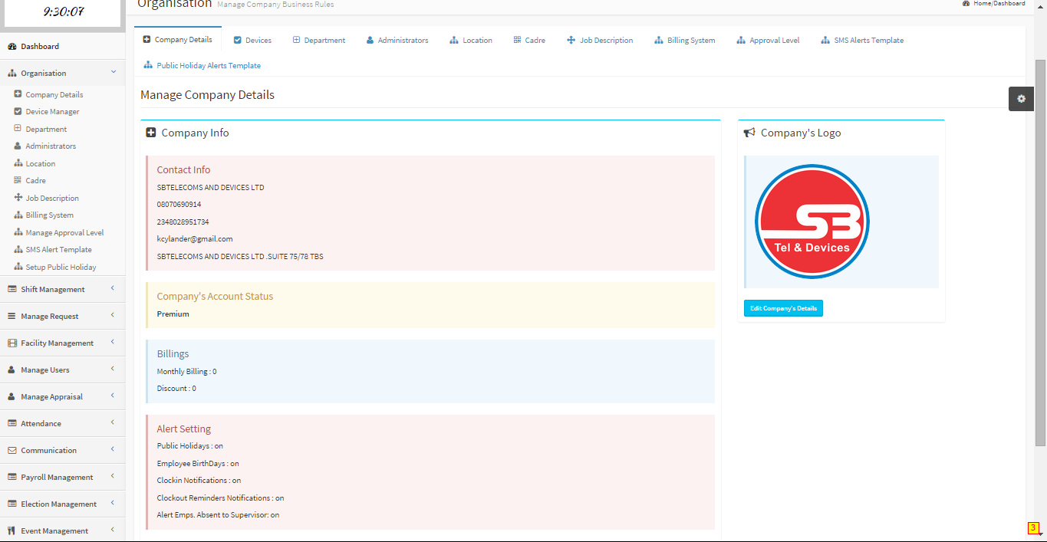The height and width of the screenshot is (542, 1047).
Task: Click the Administrators person icon in sidebar
Action: (x=18, y=146)
